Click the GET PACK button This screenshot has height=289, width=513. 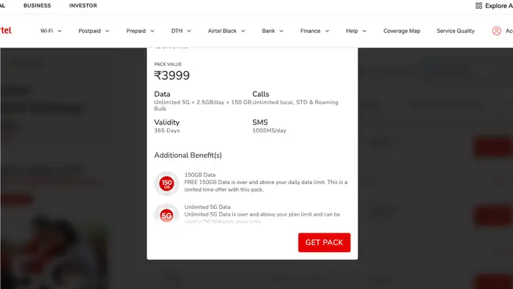pos(324,243)
